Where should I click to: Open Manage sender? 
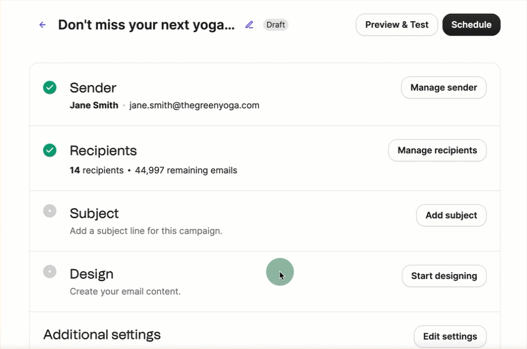click(x=444, y=88)
